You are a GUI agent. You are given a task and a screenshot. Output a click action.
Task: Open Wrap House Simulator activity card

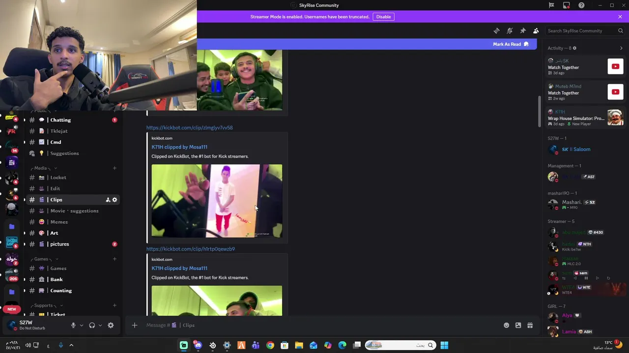point(585,118)
